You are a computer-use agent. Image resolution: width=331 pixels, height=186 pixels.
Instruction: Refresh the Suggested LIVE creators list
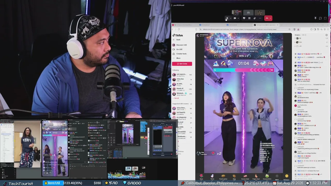coord(191,104)
